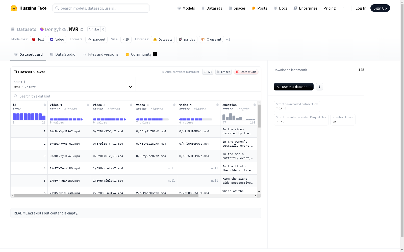Select cell 1/mFFxTuaMpDQ.mp4 in row 4

(69, 168)
